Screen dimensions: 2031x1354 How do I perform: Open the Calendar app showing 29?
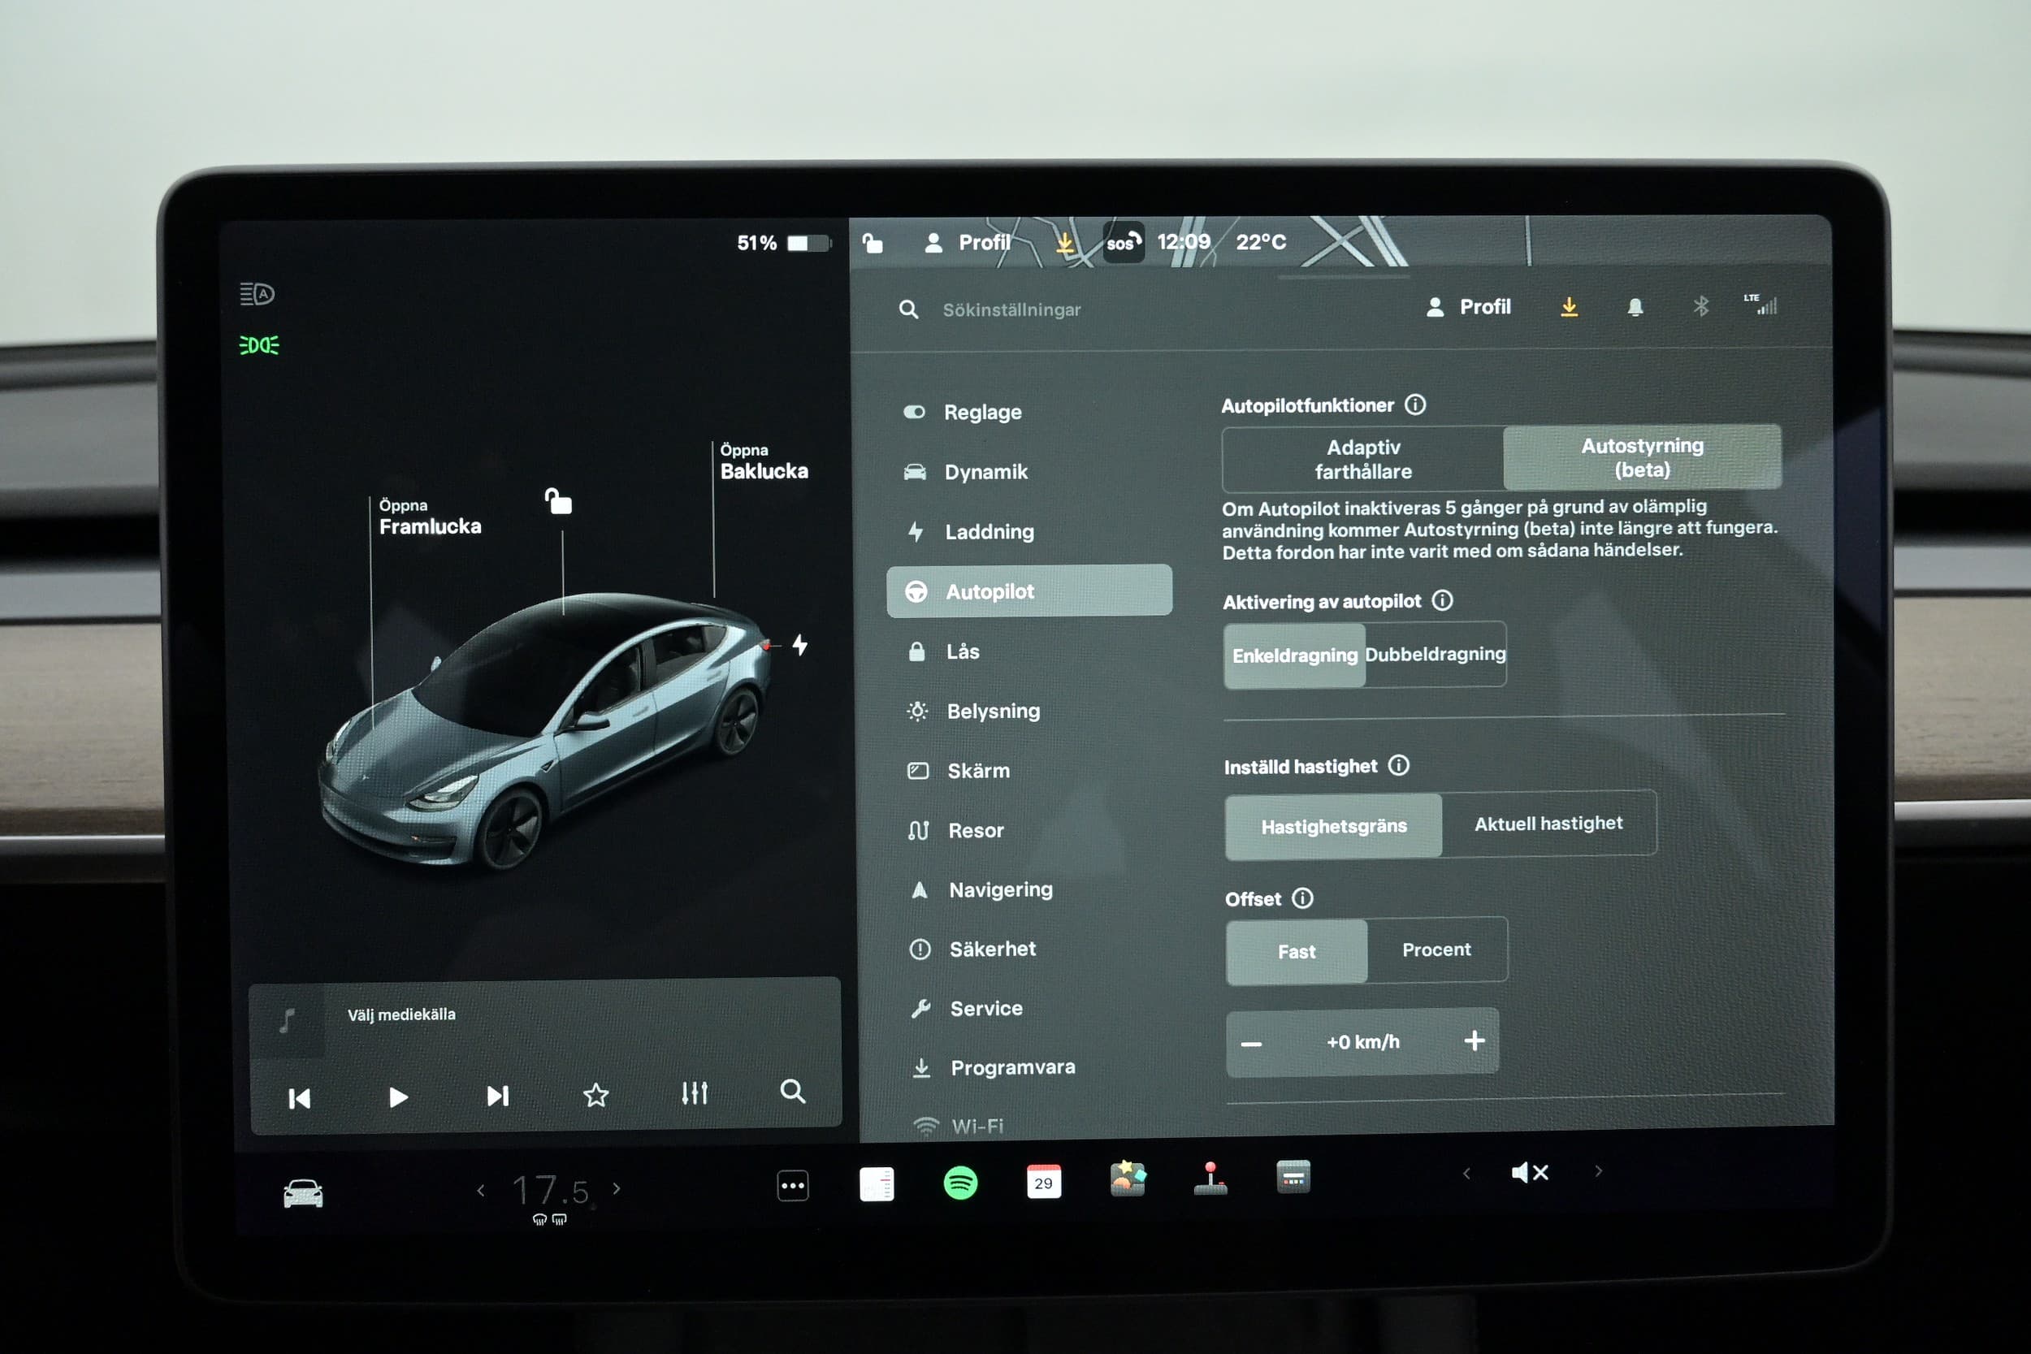1043,1182
